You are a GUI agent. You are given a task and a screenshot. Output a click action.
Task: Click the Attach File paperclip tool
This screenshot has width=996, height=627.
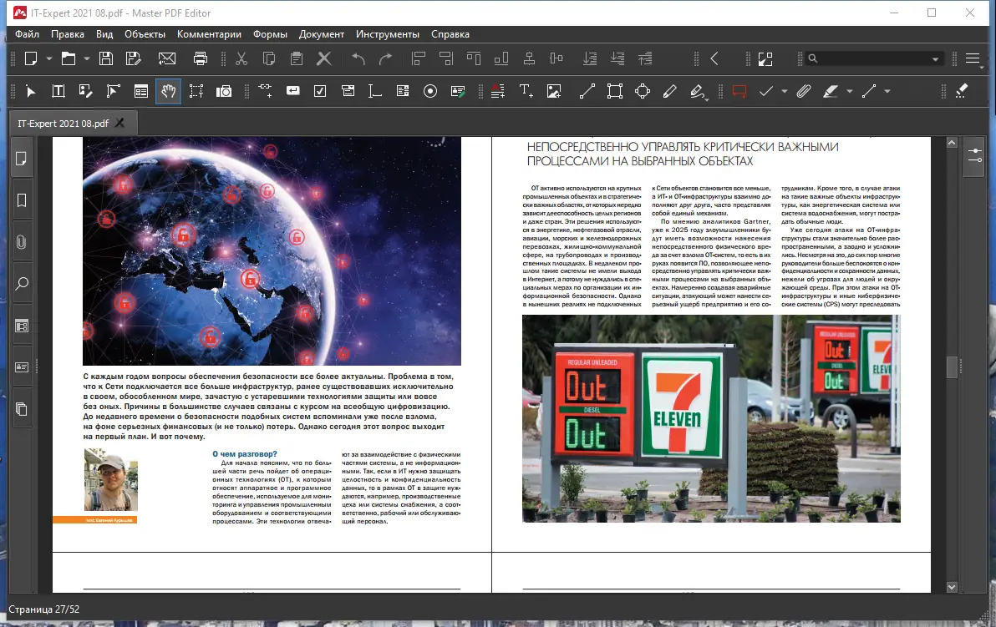click(803, 91)
